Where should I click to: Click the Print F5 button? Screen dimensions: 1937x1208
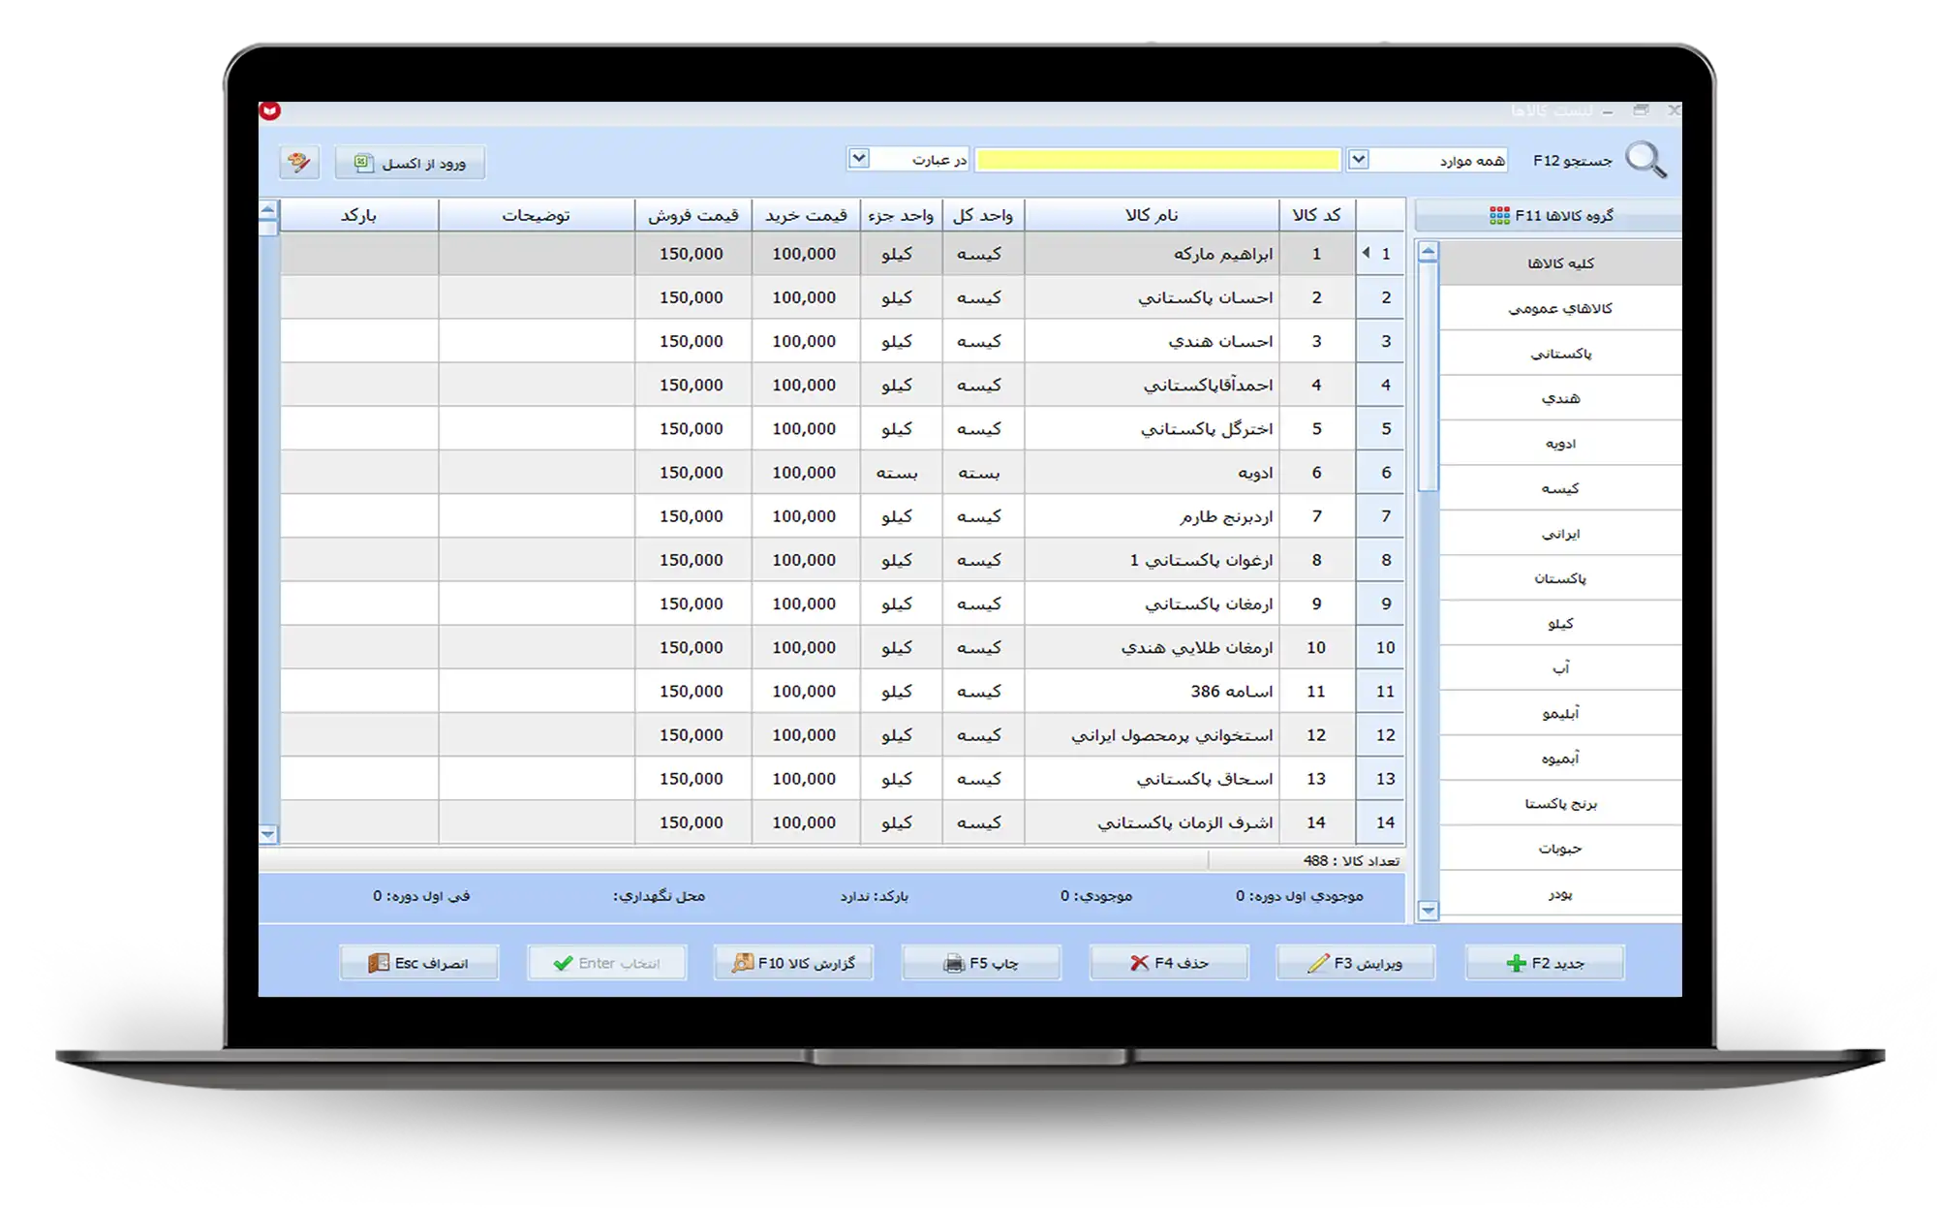(x=981, y=963)
